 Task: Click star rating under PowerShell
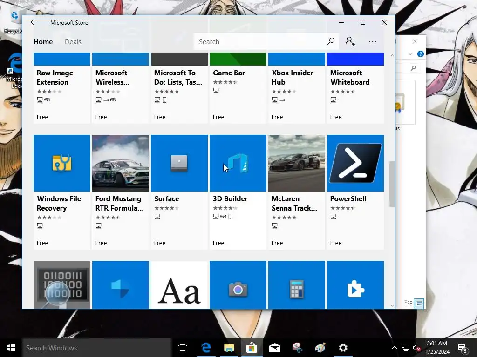342,208
